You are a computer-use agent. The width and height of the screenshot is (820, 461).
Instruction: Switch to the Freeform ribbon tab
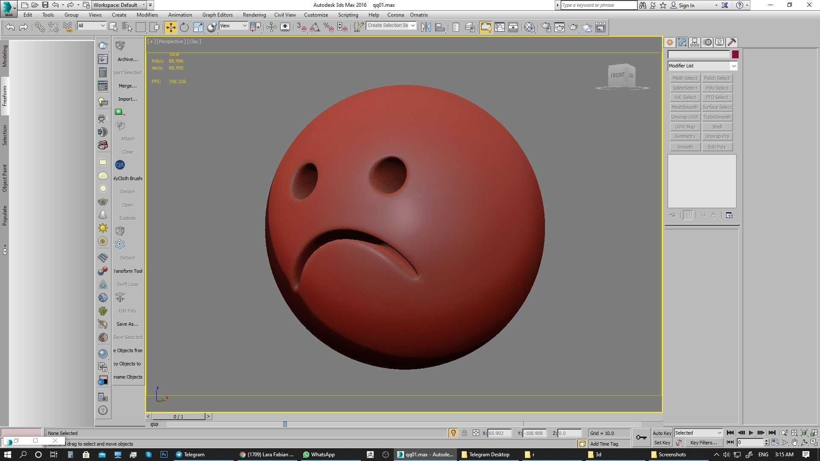5,96
